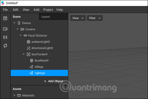Switch to the Layers tab
The width and height of the screenshot is (148, 99).
pyautogui.click(x=46, y=17)
